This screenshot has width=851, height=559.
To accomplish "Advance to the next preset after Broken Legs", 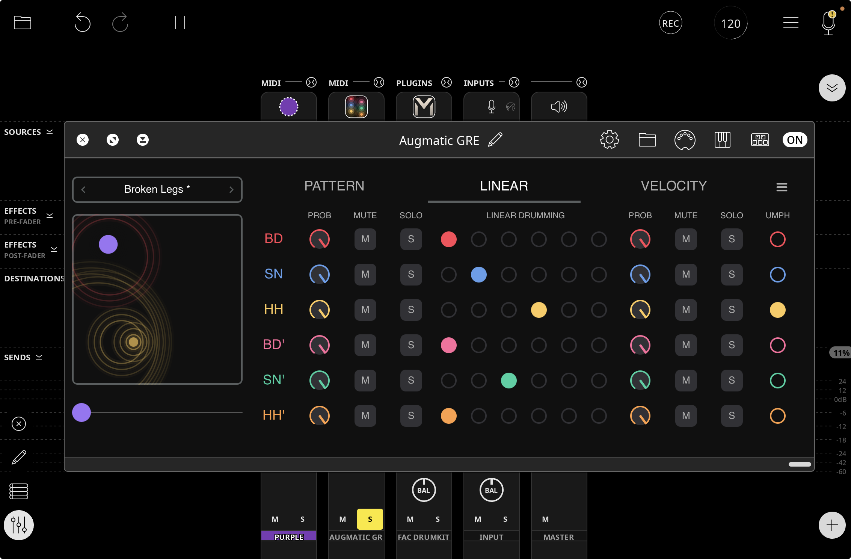I will [231, 190].
